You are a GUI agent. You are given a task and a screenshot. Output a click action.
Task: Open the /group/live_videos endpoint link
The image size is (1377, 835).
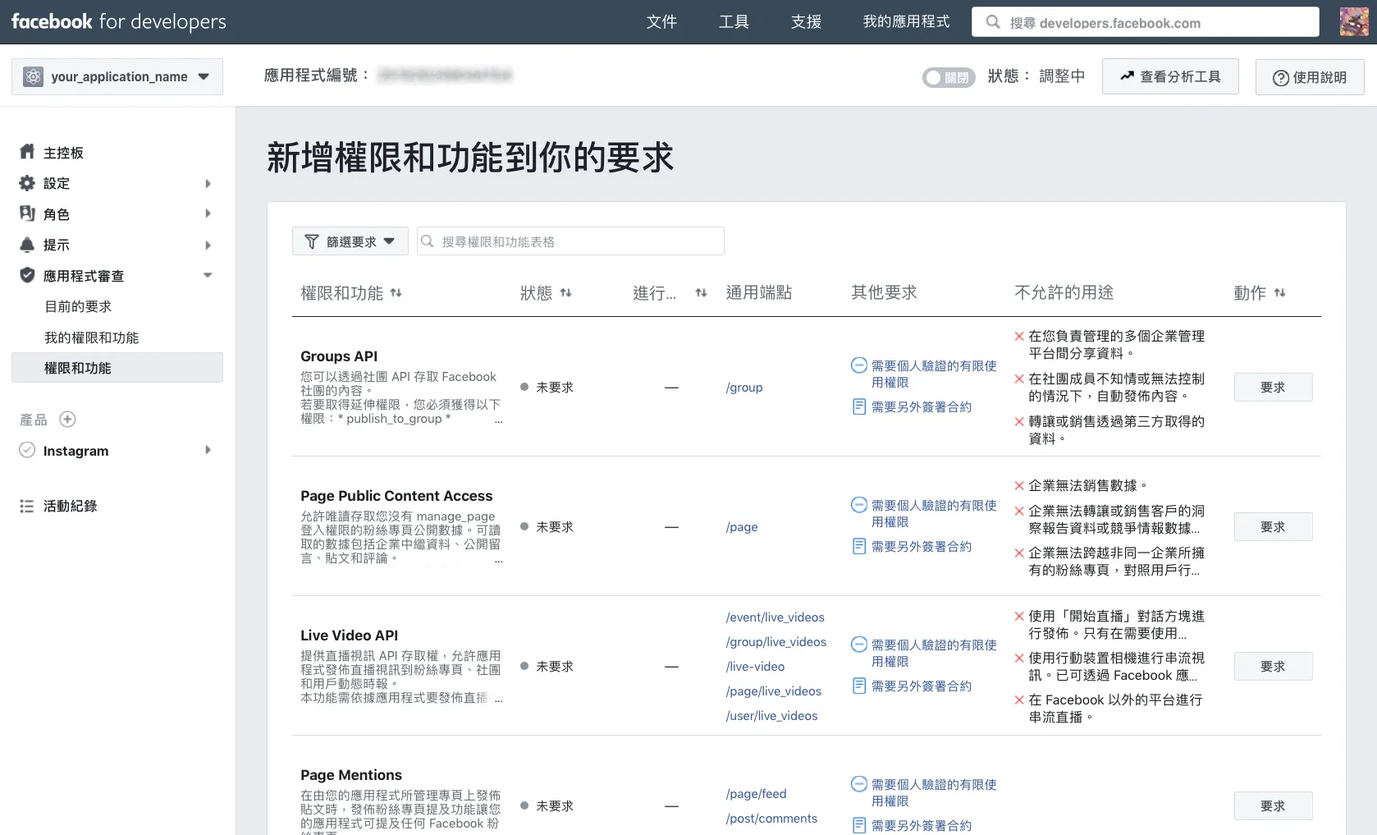pos(776,642)
